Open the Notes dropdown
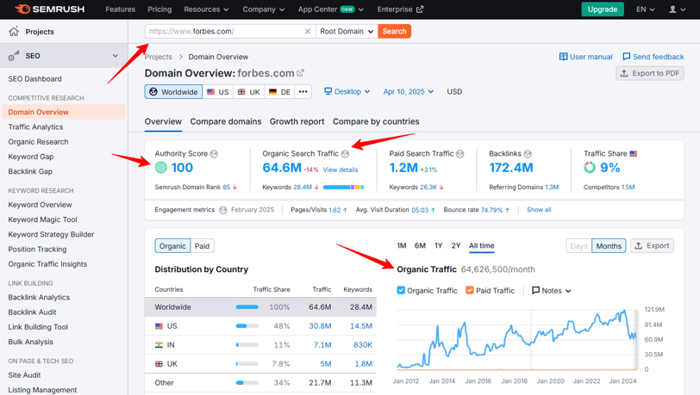The image size is (700, 395). (x=552, y=291)
